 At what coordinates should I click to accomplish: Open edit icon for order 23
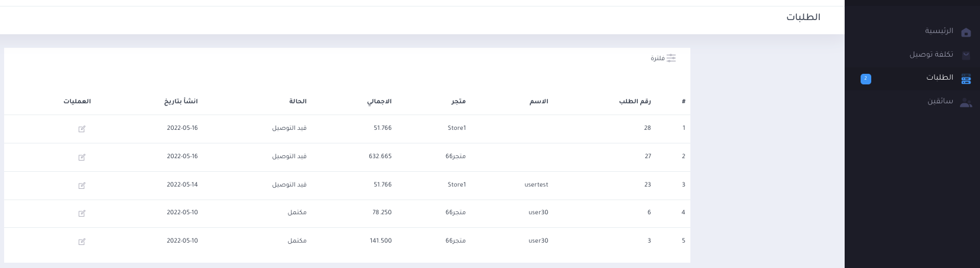[82, 185]
